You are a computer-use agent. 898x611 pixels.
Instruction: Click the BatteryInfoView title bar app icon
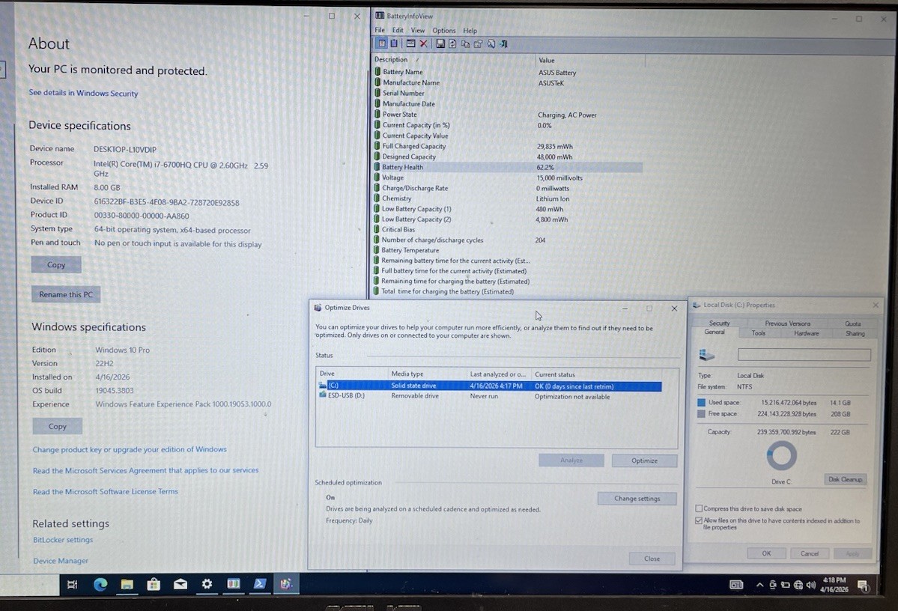click(380, 16)
